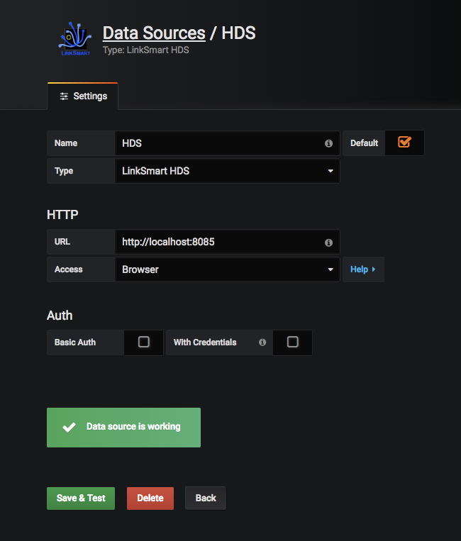Click the HTTP section heading
This screenshot has width=461, height=541.
62,215
